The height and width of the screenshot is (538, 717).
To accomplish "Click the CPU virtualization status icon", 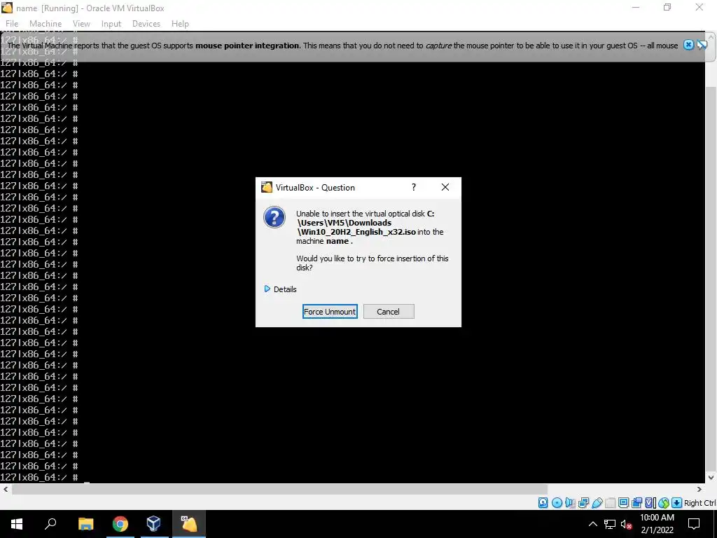I will coord(650,503).
